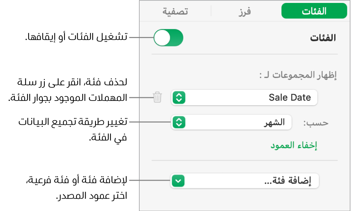Click the white knob of the categories switch
The image size is (351, 211).
pyautogui.click(x=162, y=38)
